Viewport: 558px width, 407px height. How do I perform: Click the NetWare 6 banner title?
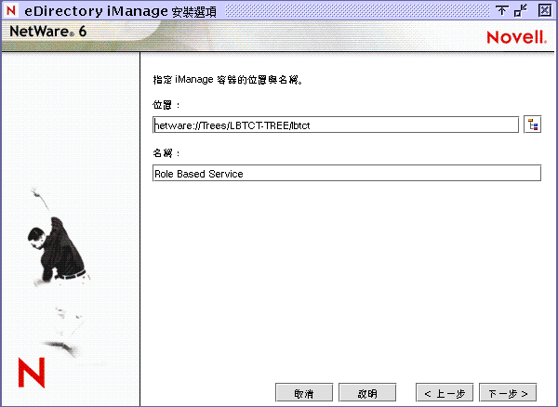click(48, 32)
